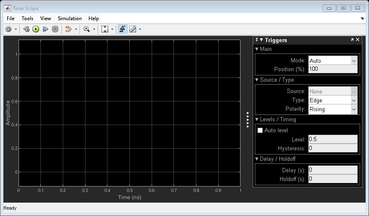Open the Type dropdown showing Edge
Image resolution: width=369 pixels, height=216 pixels.
[x=333, y=100]
